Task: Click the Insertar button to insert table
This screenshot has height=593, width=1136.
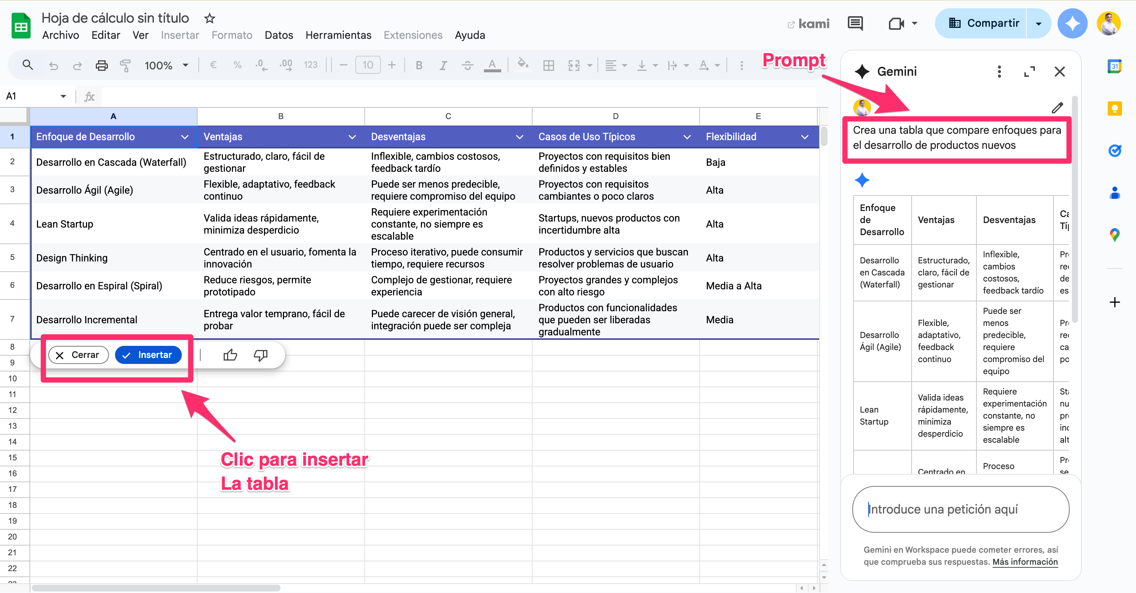Action: 148,355
